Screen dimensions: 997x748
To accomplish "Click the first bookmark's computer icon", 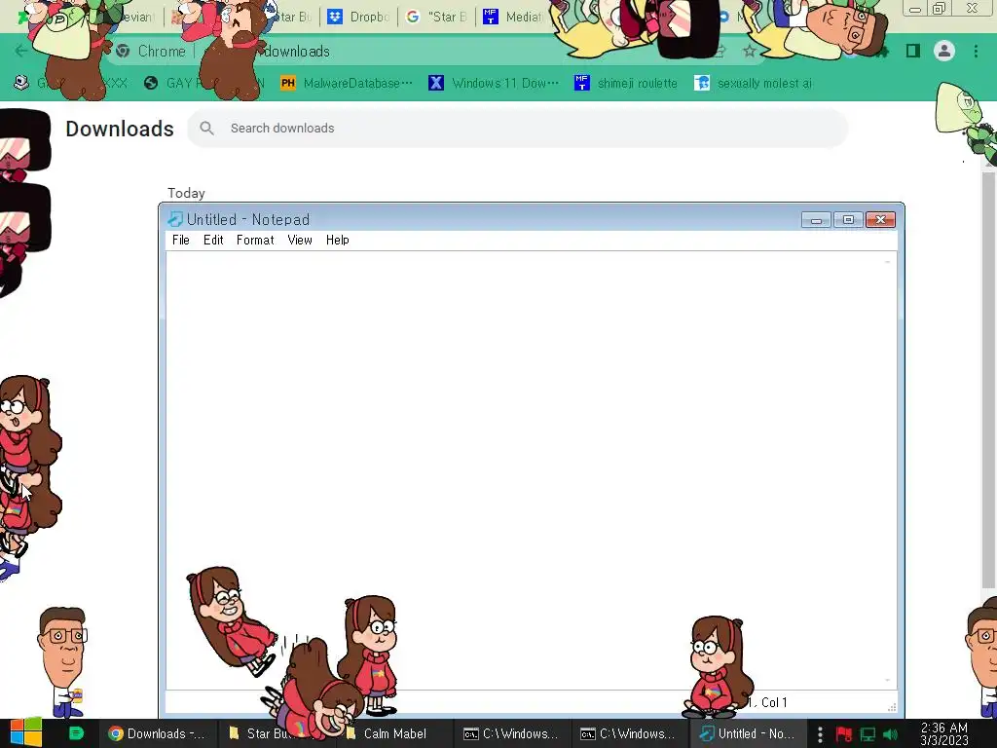I will pos(21,83).
